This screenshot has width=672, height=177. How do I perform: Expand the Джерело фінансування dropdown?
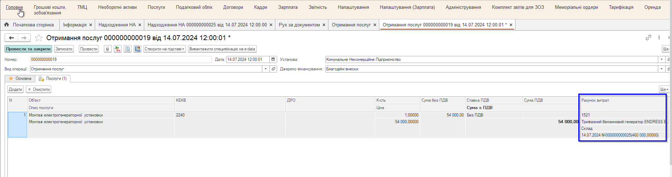coord(661,69)
